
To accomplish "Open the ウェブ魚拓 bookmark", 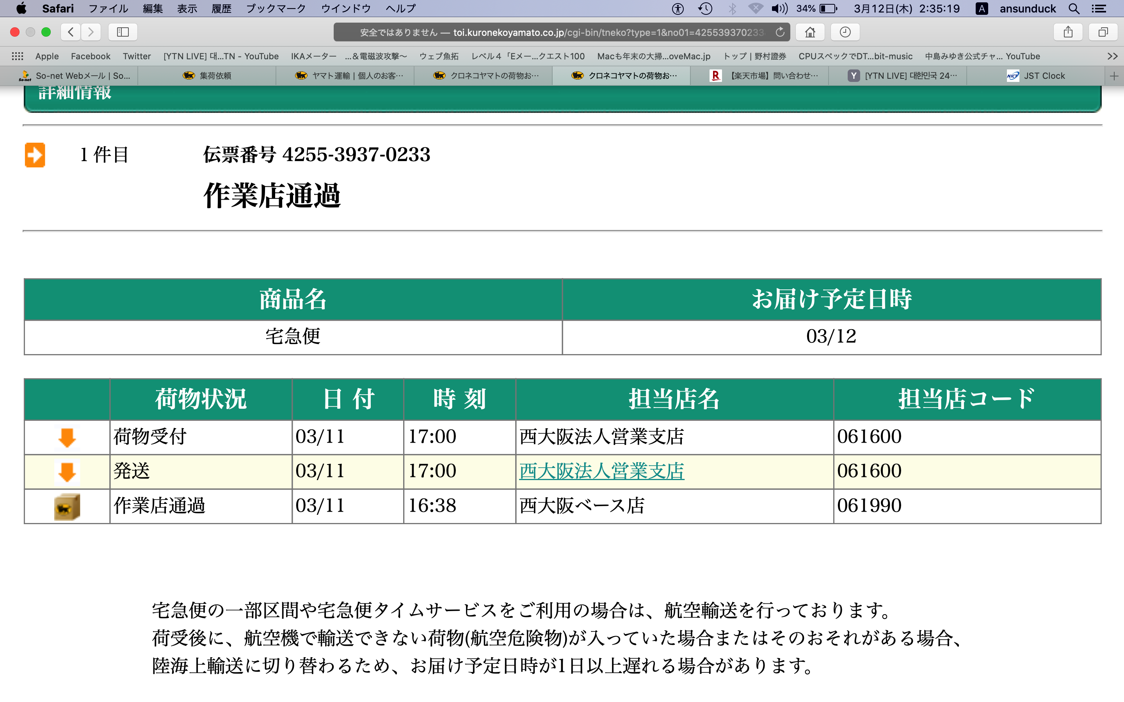I will coord(438,56).
